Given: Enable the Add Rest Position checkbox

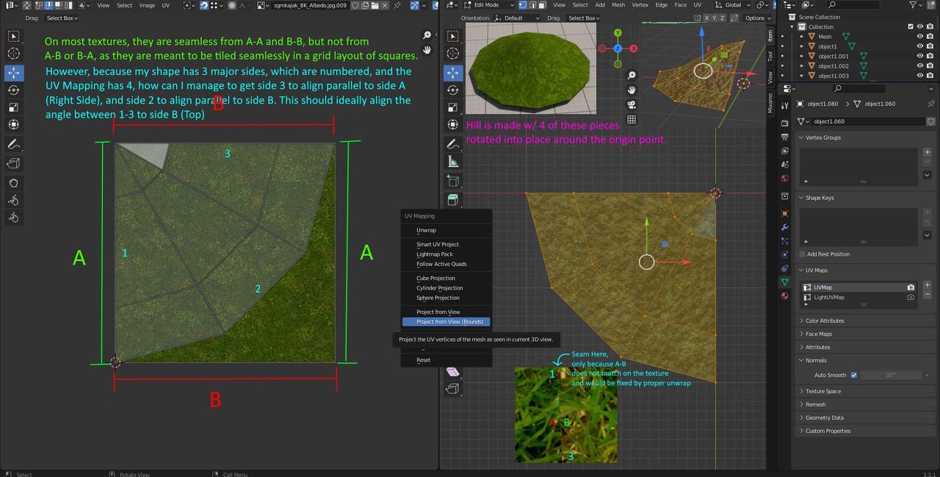Looking at the screenshot, I should pyautogui.click(x=803, y=254).
